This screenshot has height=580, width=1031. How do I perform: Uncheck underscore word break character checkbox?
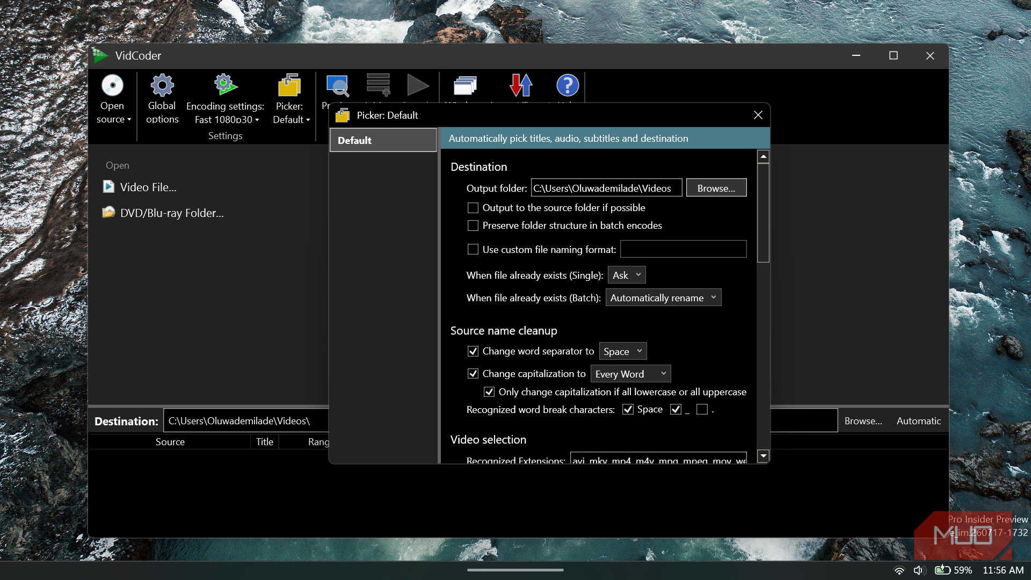(x=676, y=409)
